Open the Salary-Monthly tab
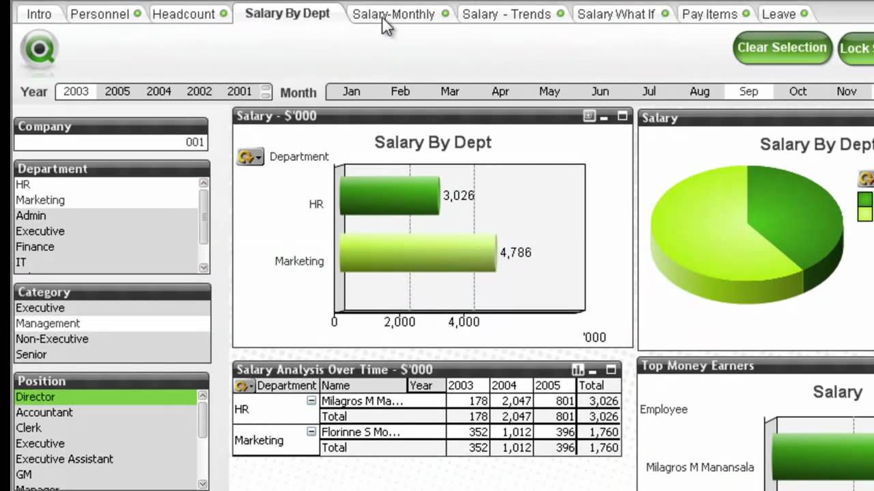The width and height of the screenshot is (874, 491). 393,14
